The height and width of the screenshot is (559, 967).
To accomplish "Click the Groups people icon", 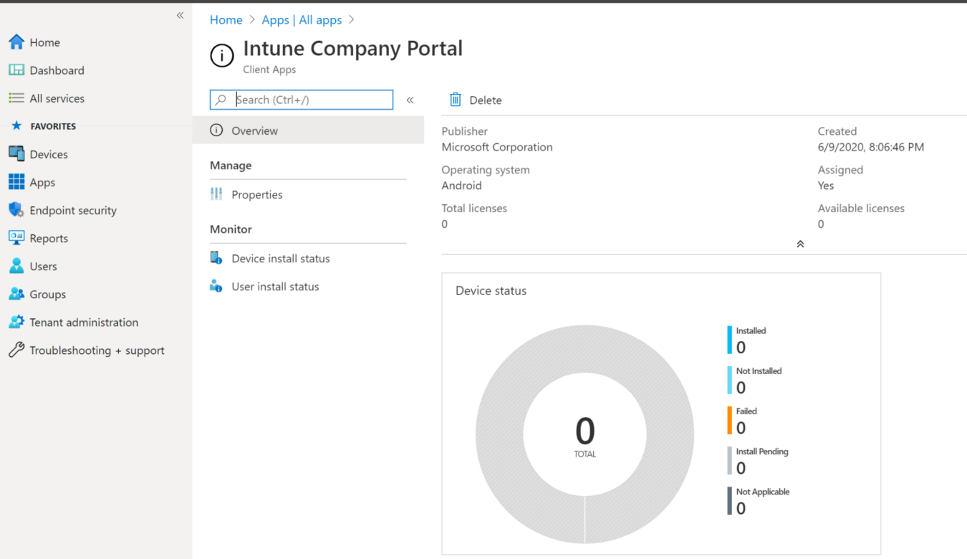I will click(x=16, y=294).
